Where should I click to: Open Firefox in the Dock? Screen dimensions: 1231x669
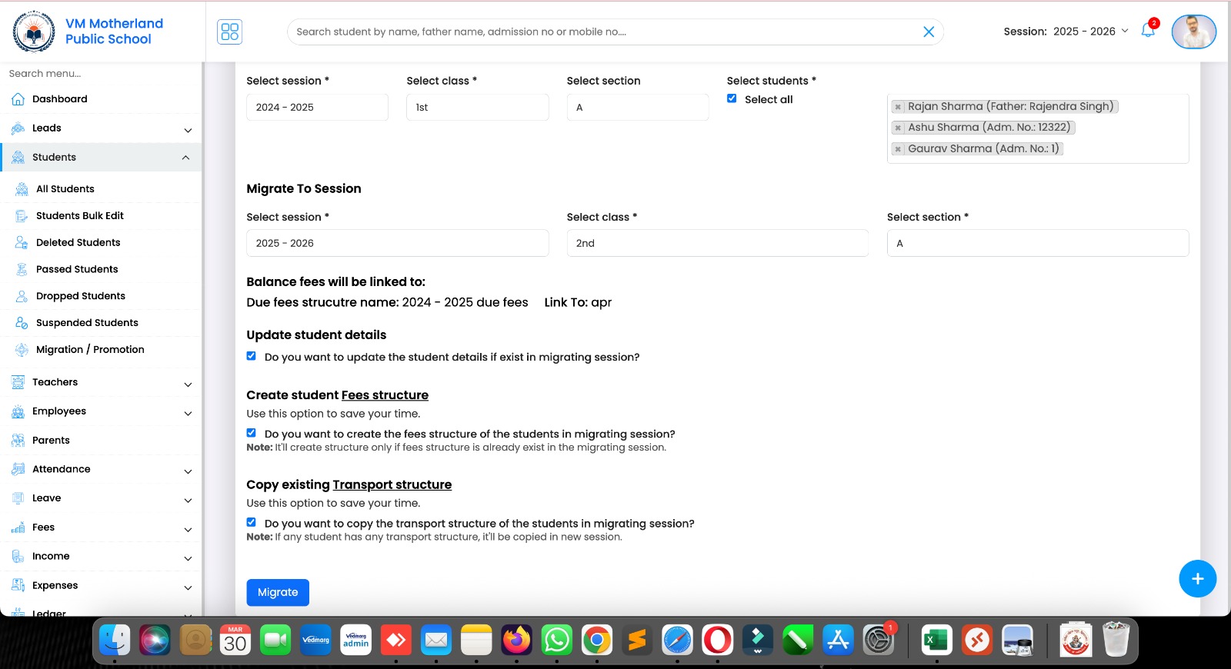pos(516,640)
